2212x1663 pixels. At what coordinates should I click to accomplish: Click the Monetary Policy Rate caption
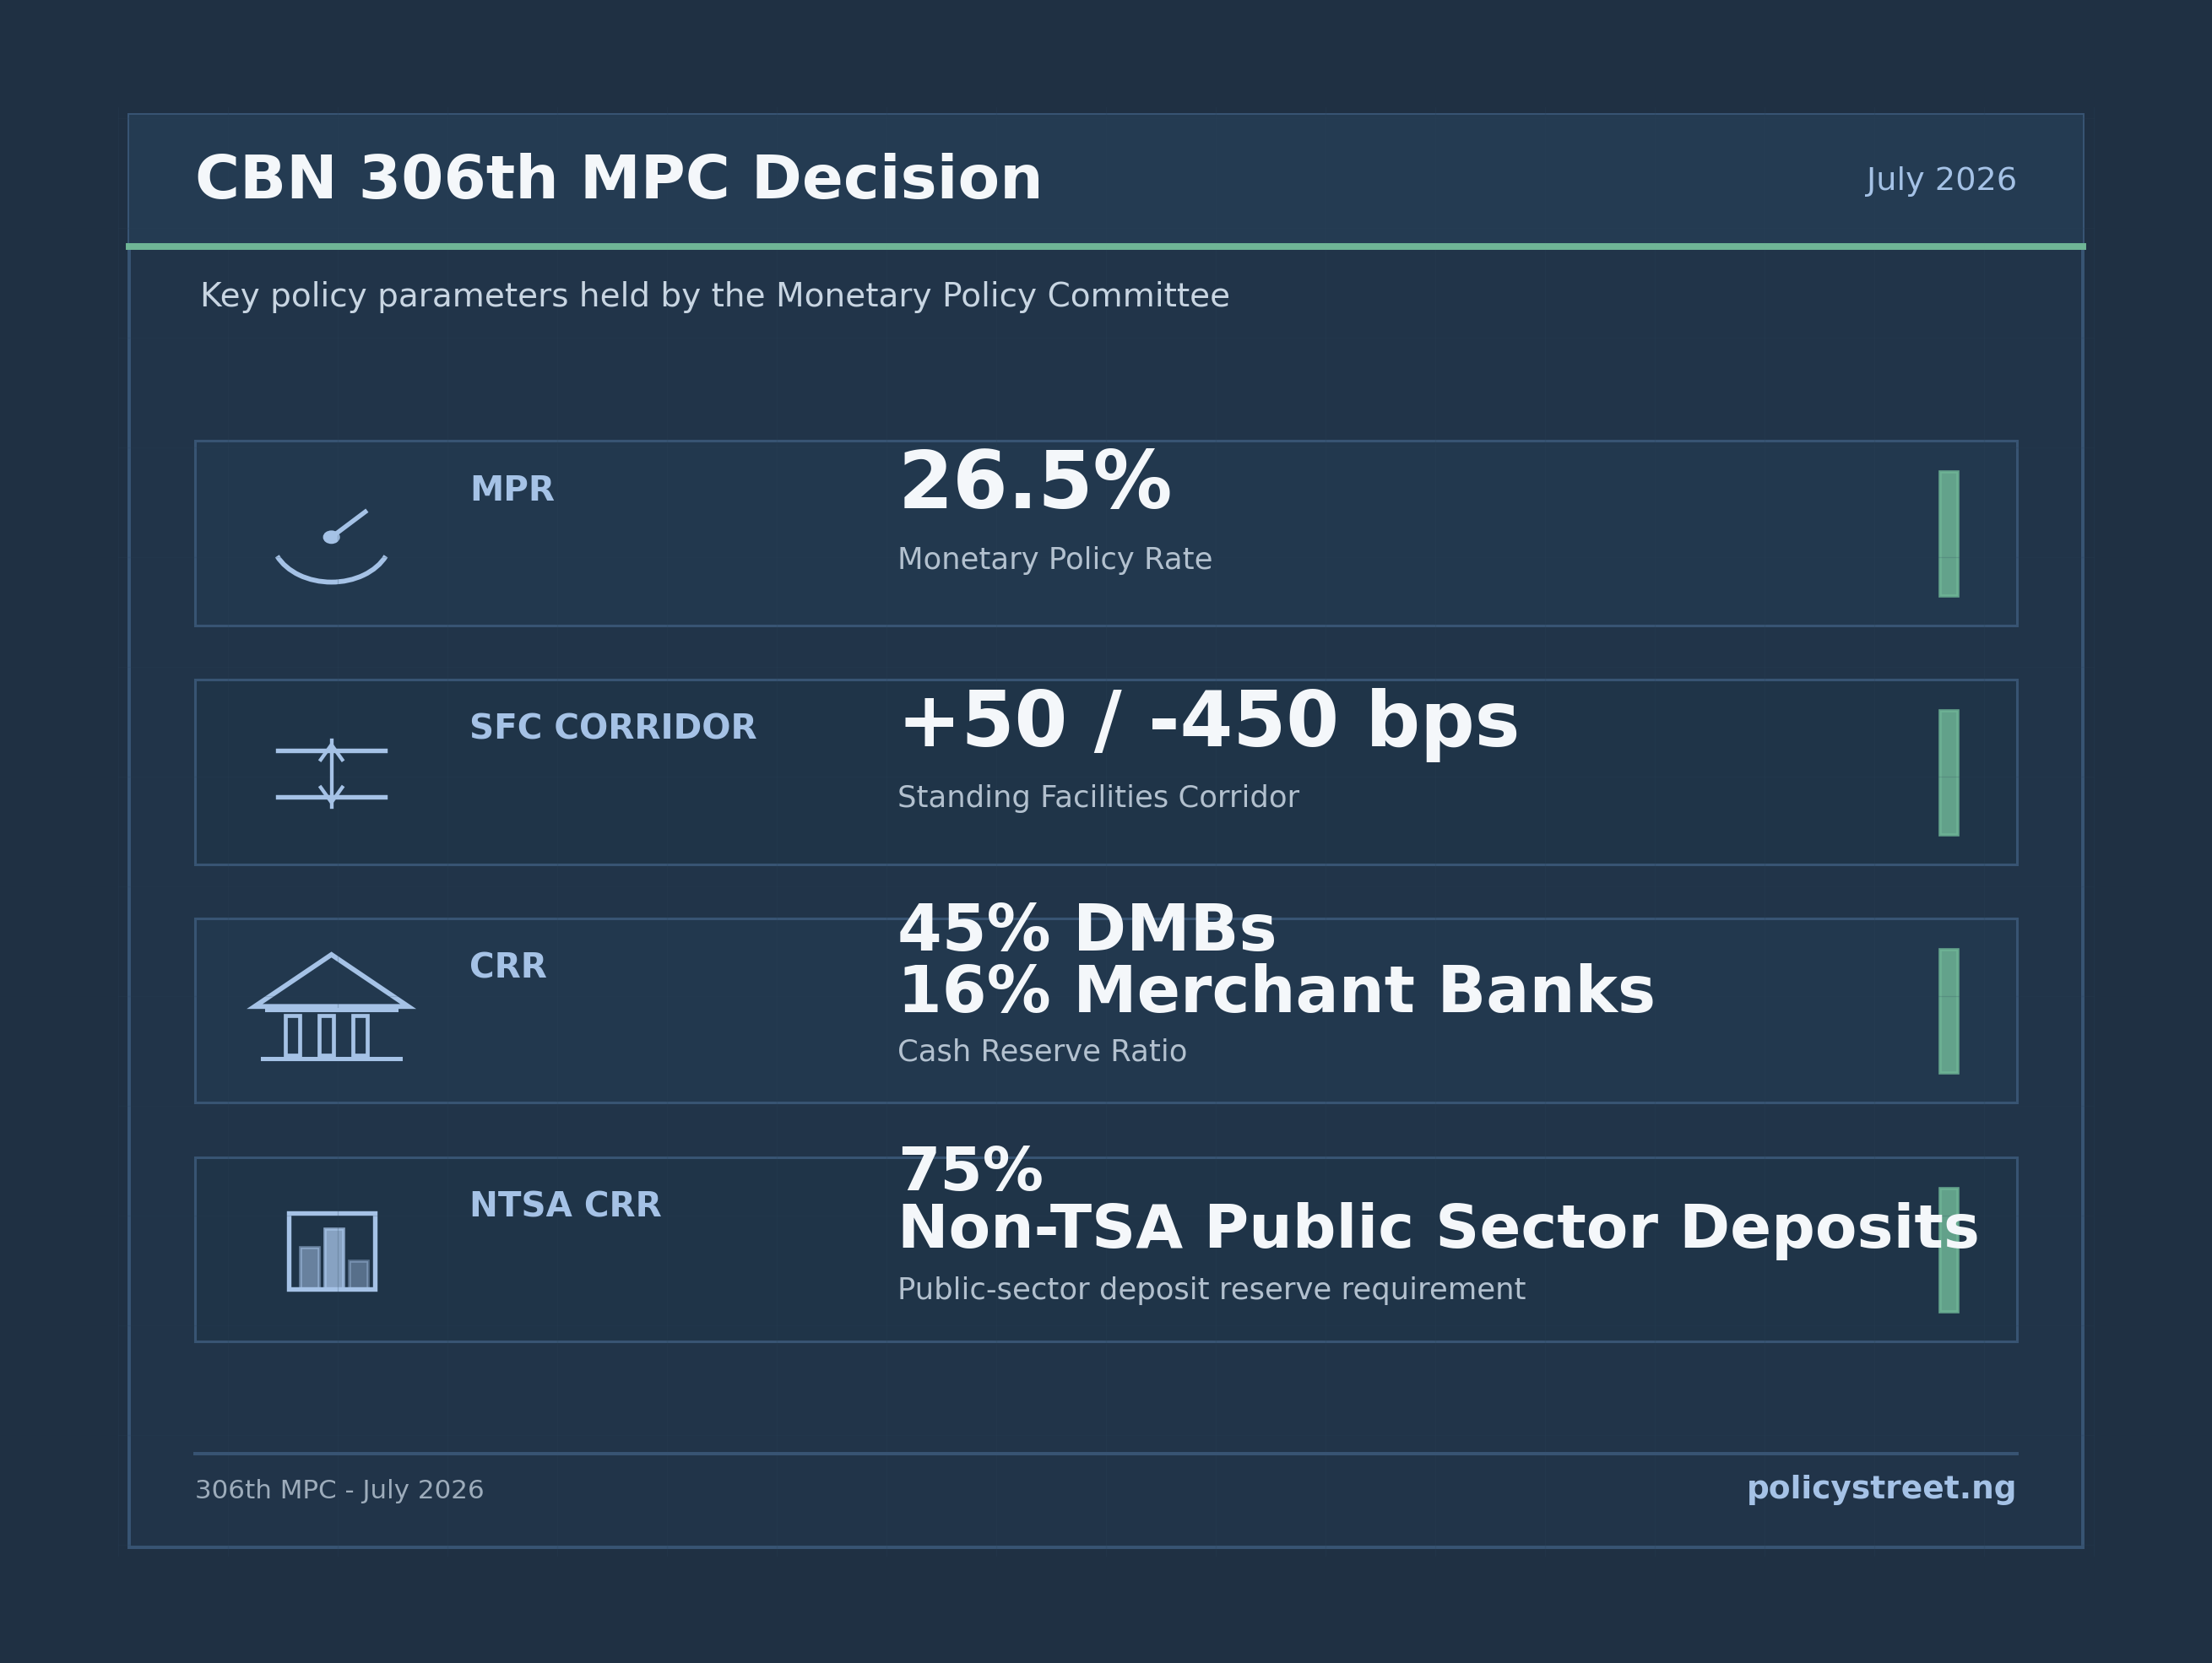tap(1054, 559)
